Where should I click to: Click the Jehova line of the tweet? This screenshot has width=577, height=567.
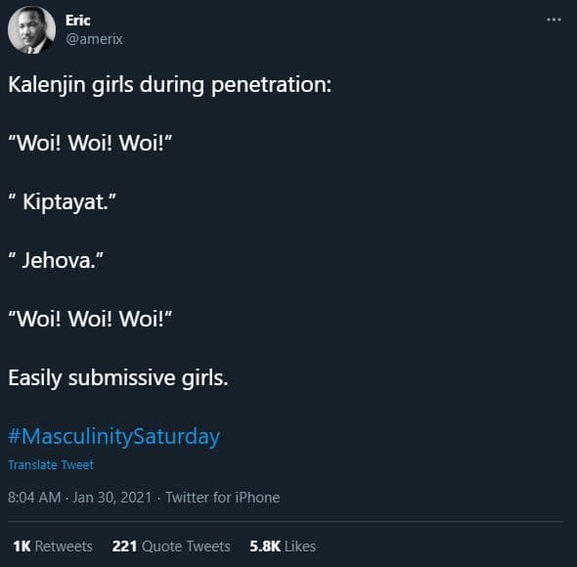tap(56, 260)
